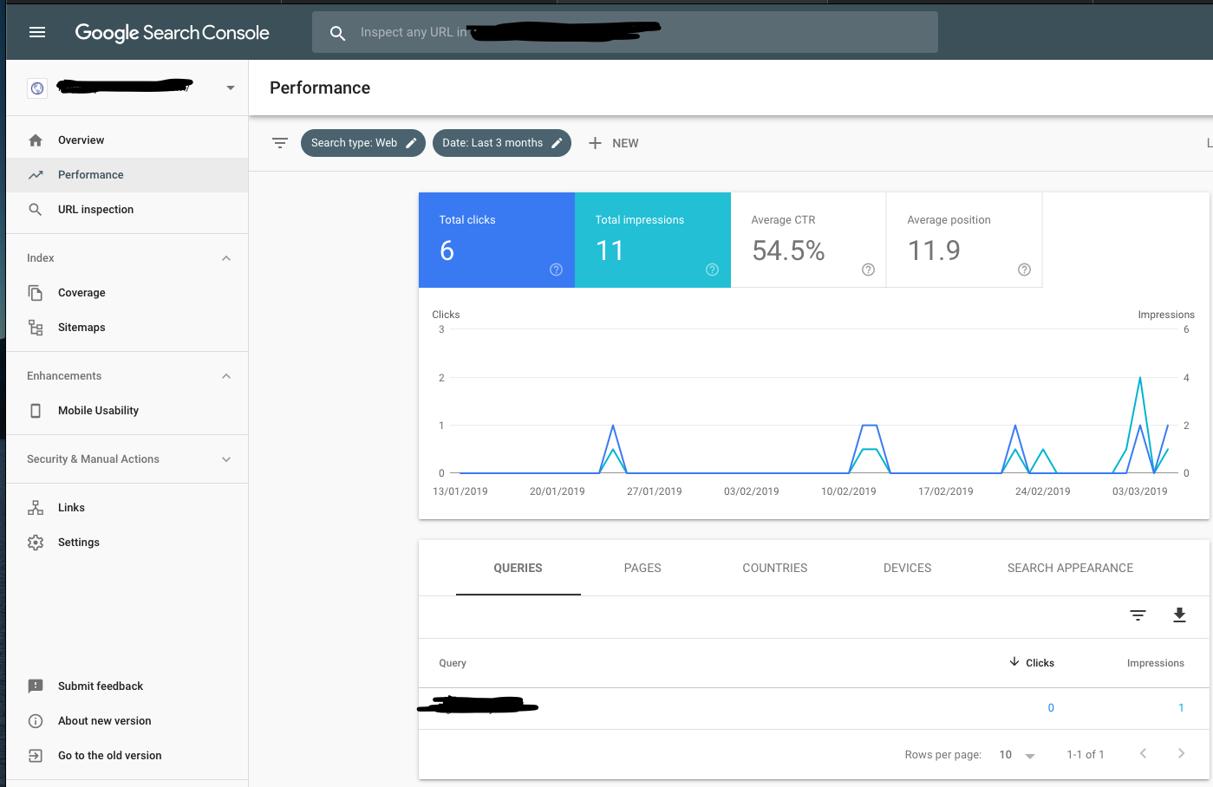Switch to the SEARCH APPEARANCE tab
This screenshot has width=1213, height=787.
tap(1070, 569)
